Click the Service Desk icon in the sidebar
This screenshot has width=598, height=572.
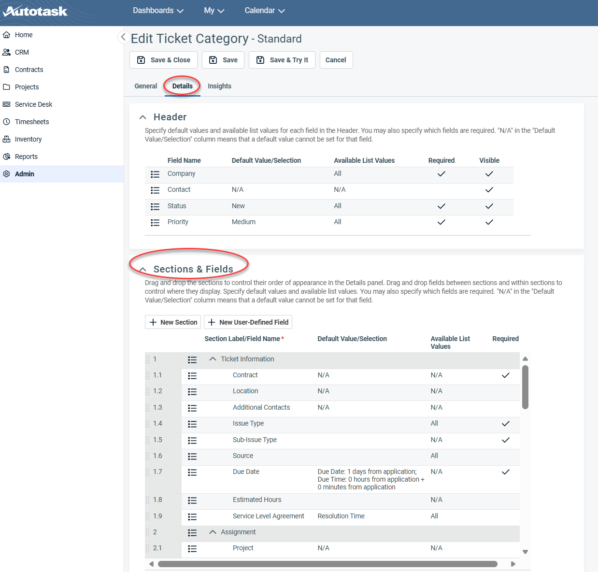tap(7, 104)
